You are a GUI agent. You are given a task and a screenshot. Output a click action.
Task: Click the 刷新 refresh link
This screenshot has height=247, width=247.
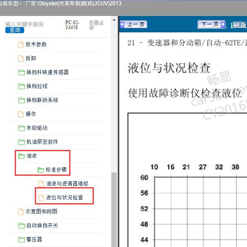pyautogui.click(x=239, y=25)
